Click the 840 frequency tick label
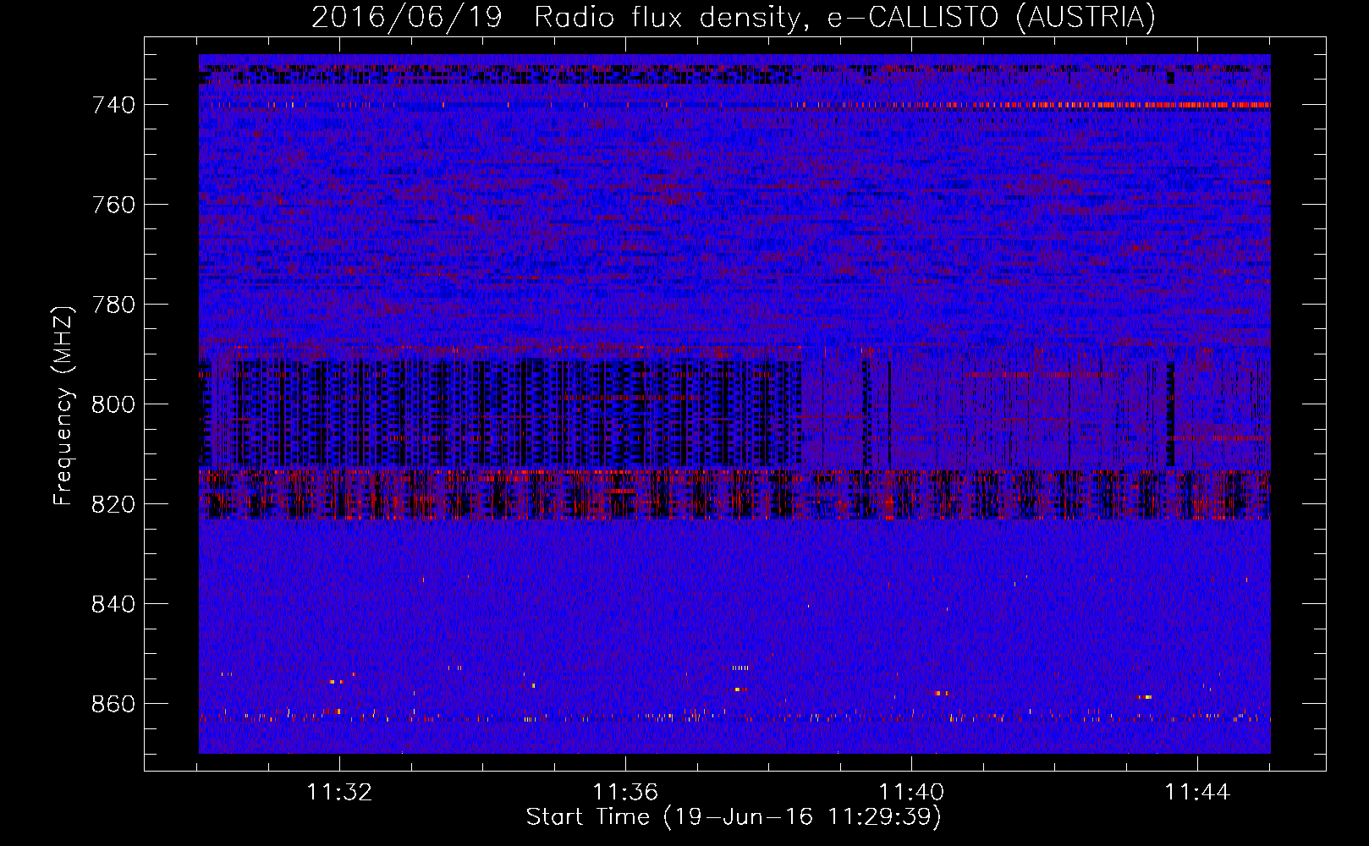This screenshot has width=1369, height=846. (113, 604)
